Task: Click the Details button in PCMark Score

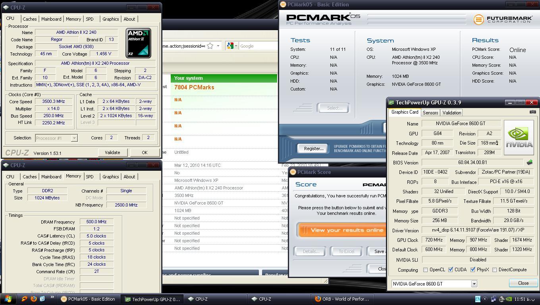Action: (x=310, y=251)
